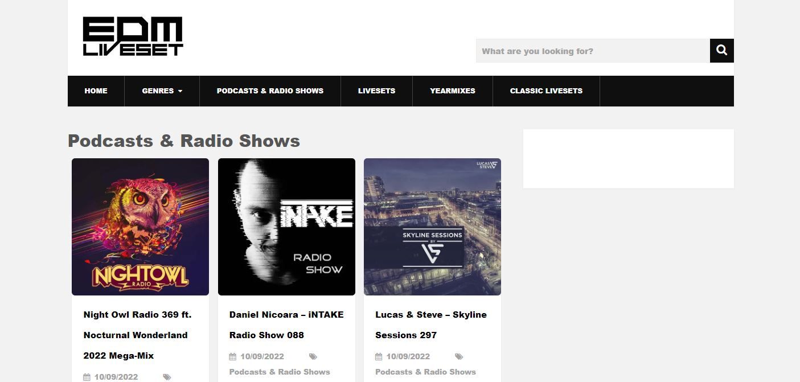The width and height of the screenshot is (800, 382).
Task: Open 'Lucas & Steve – Skyline Sessions 297' link
Action: [431, 325]
